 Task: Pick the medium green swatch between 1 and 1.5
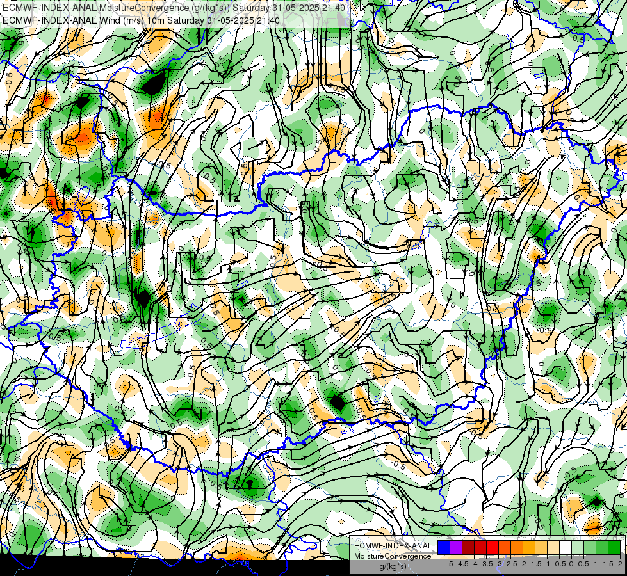(x=602, y=547)
